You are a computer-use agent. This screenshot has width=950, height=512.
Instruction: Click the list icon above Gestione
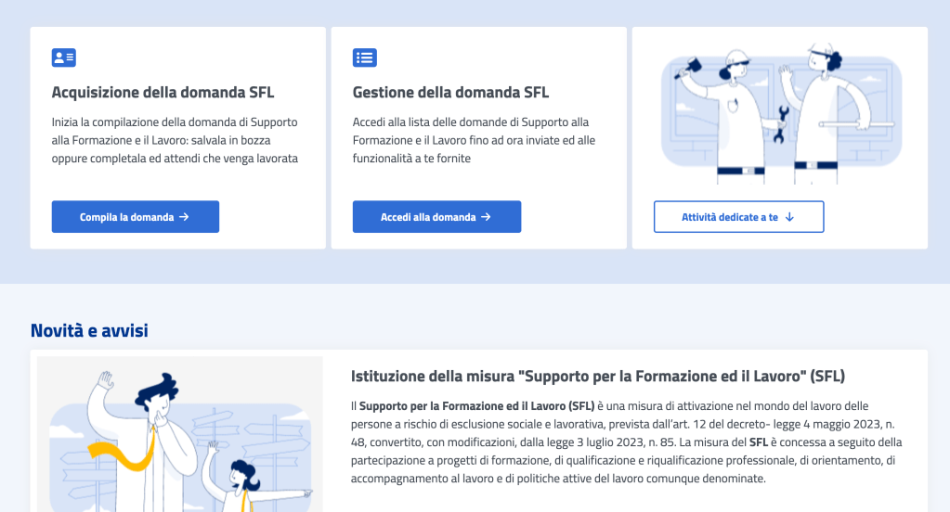(x=364, y=58)
